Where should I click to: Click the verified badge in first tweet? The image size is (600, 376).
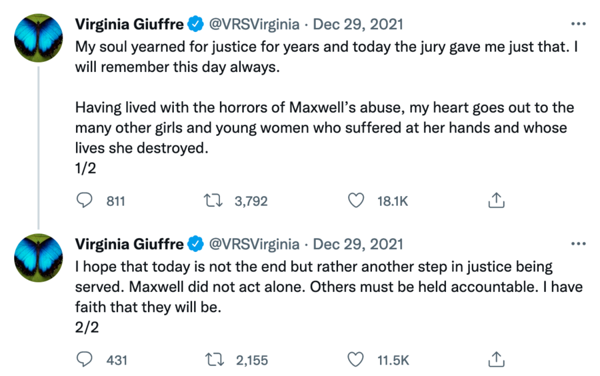point(195,25)
